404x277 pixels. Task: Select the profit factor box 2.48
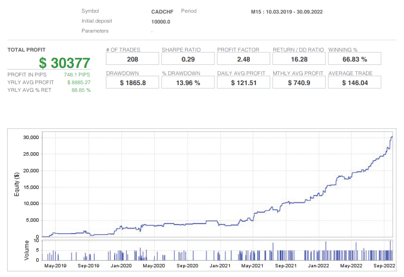[243, 59]
